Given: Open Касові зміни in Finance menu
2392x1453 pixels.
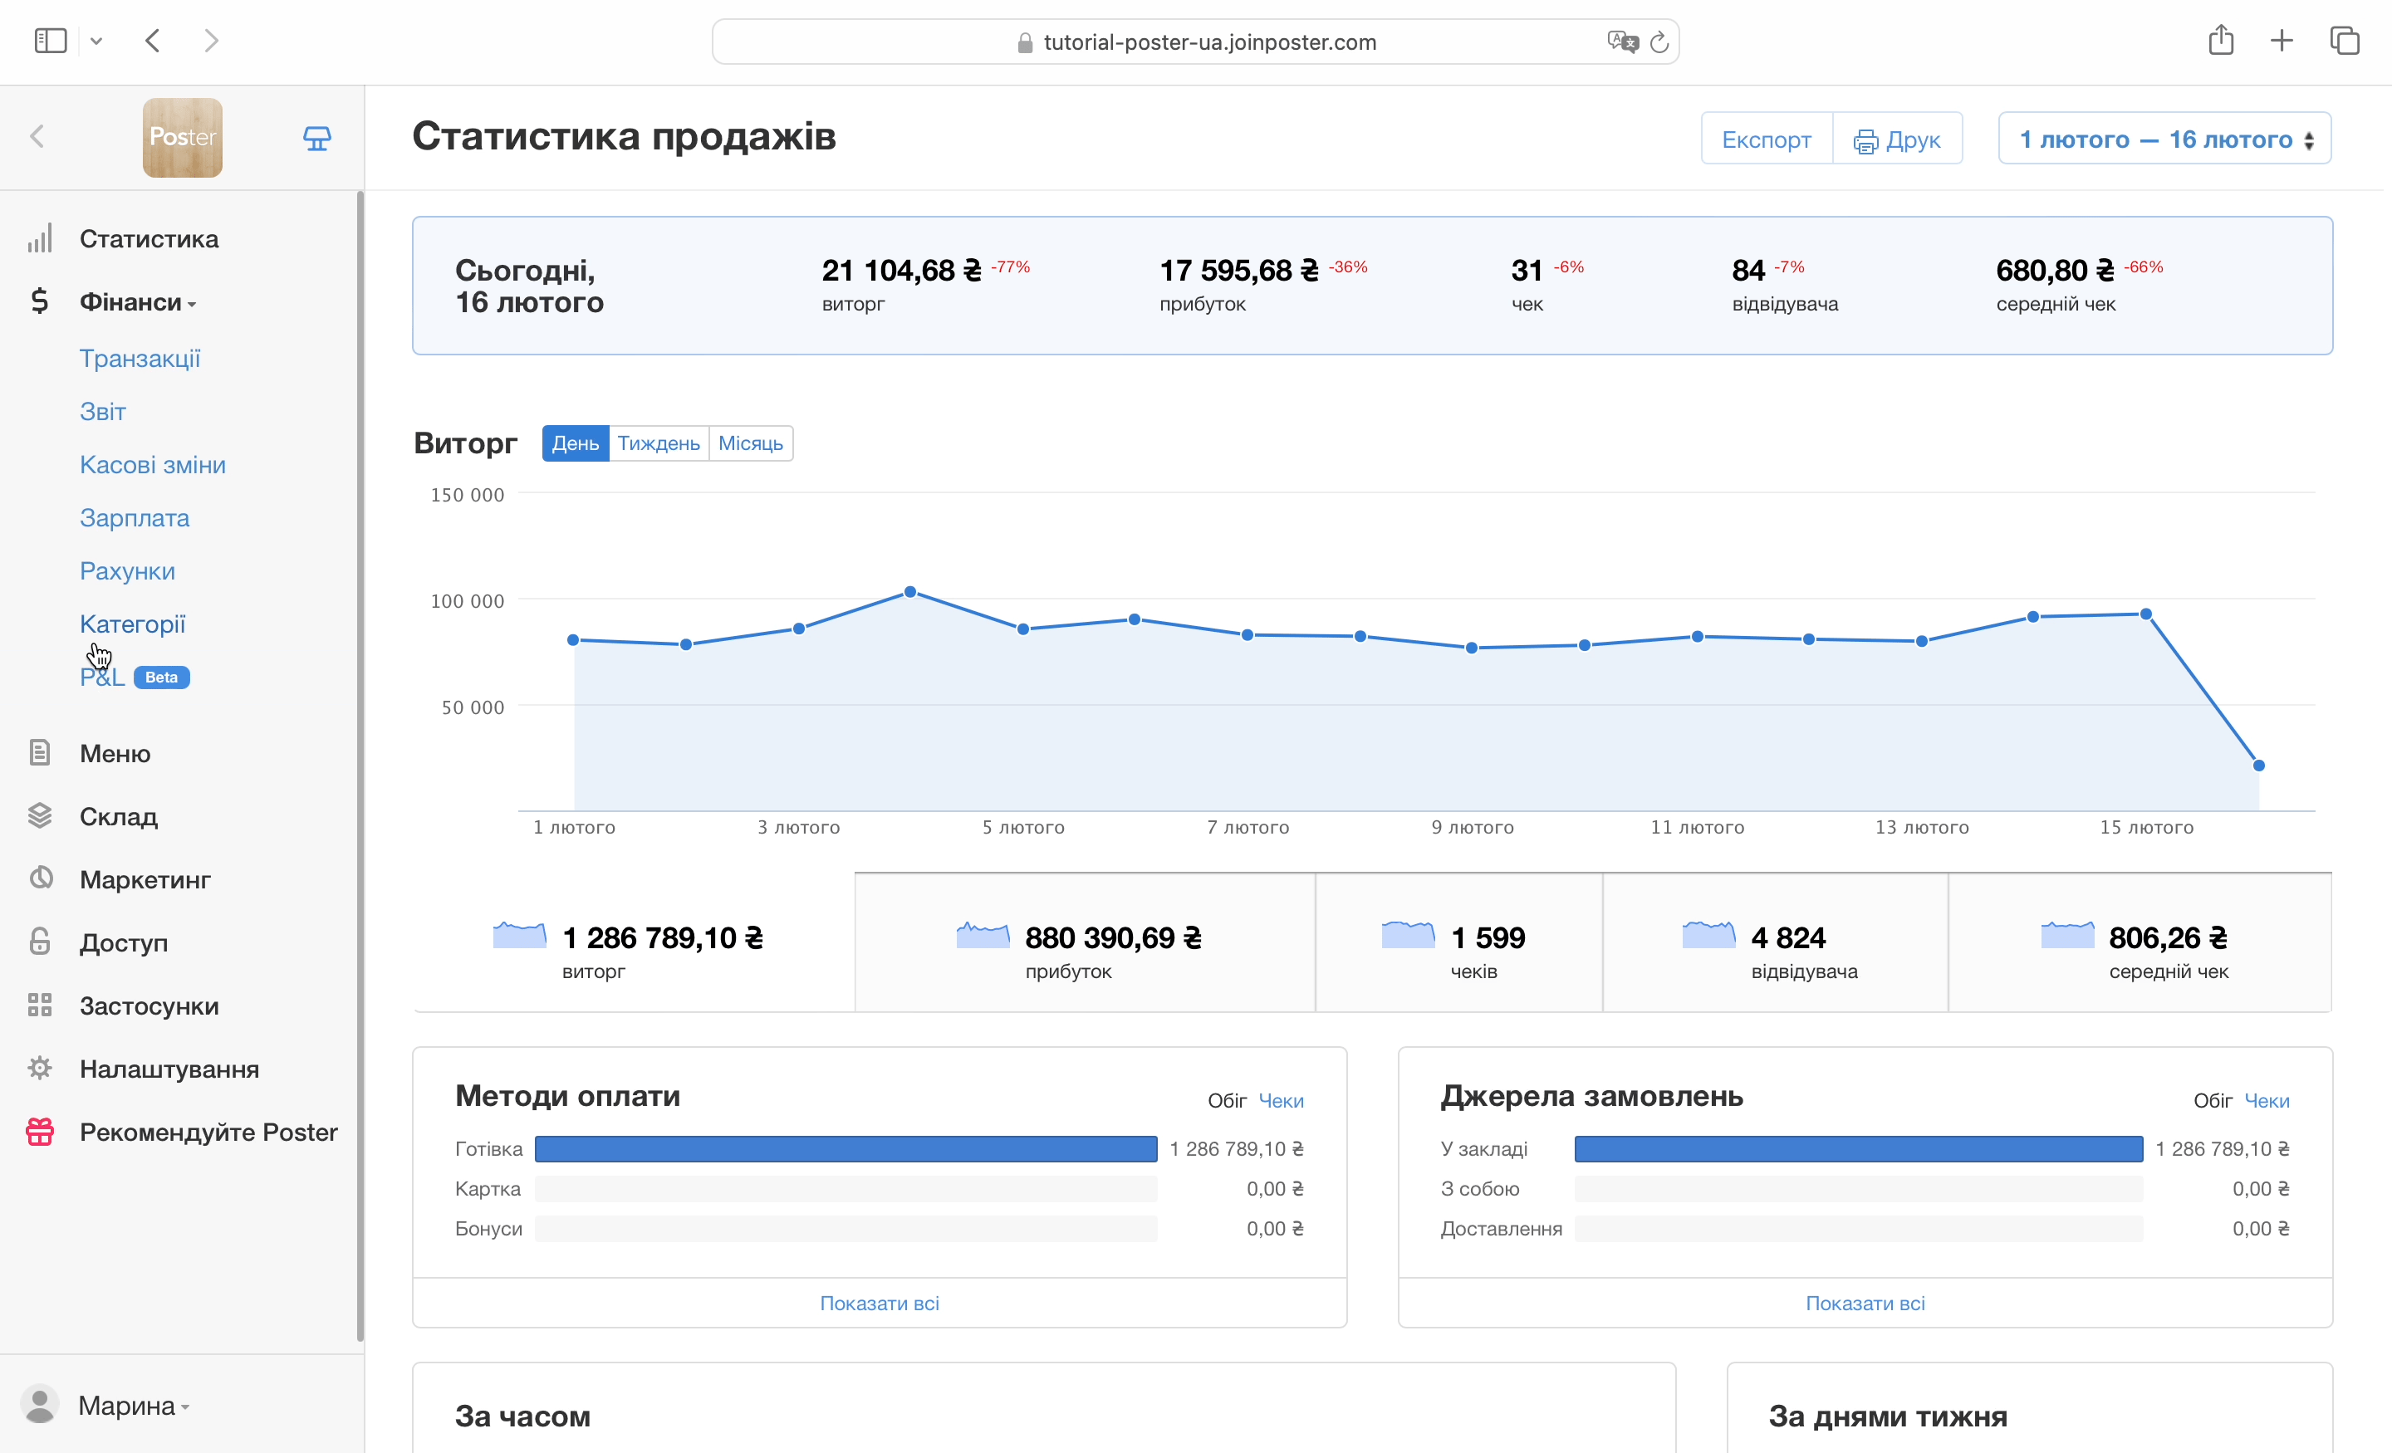Looking at the screenshot, I should [x=153, y=465].
